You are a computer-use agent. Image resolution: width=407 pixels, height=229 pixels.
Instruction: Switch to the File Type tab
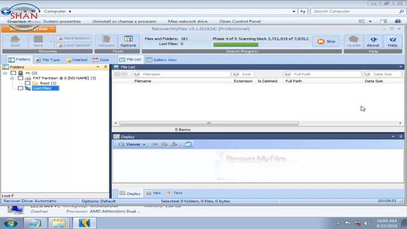pos(48,60)
